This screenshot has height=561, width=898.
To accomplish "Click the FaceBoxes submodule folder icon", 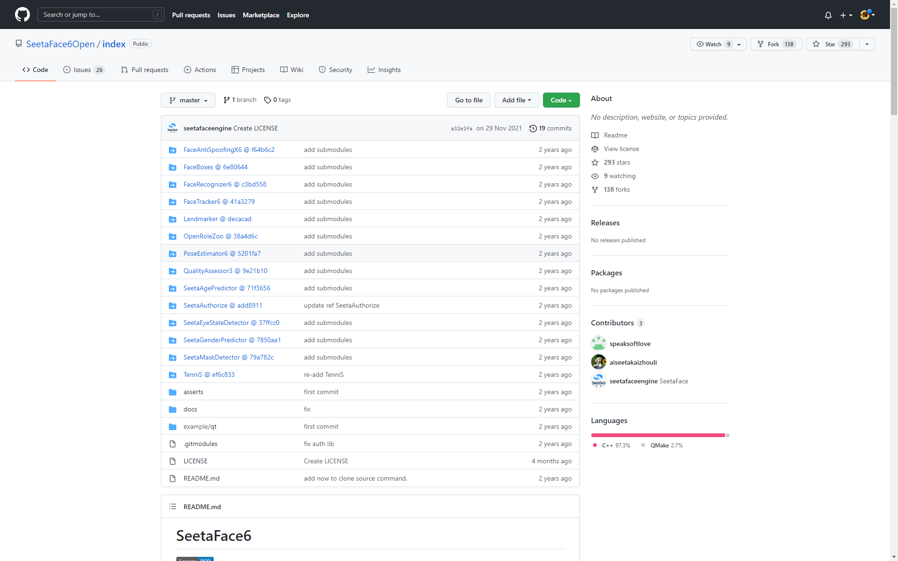I will [x=173, y=167].
